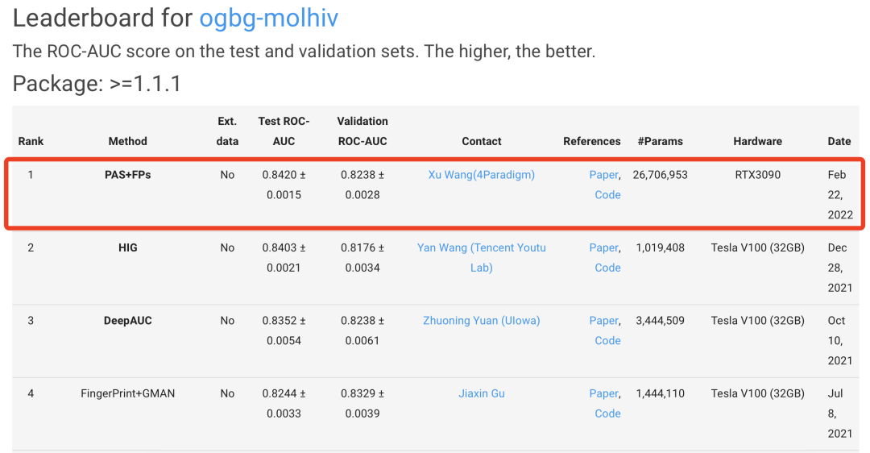This screenshot has width=870, height=453.
Task: Open Xu Wang(4Paradigm) contact link
Action: (481, 174)
